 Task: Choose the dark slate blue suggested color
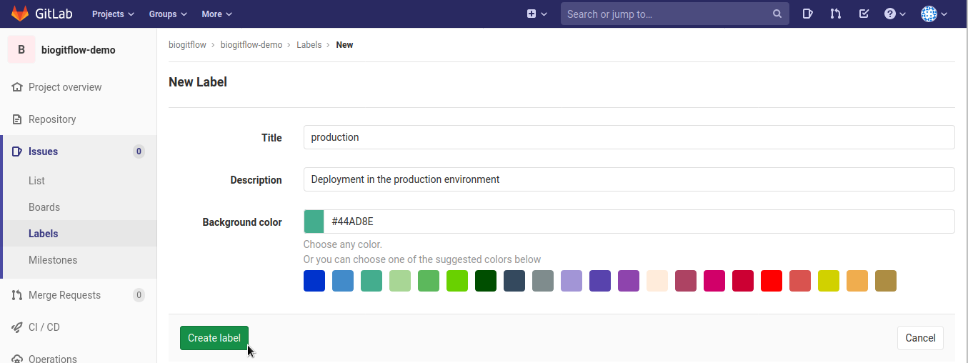(514, 281)
